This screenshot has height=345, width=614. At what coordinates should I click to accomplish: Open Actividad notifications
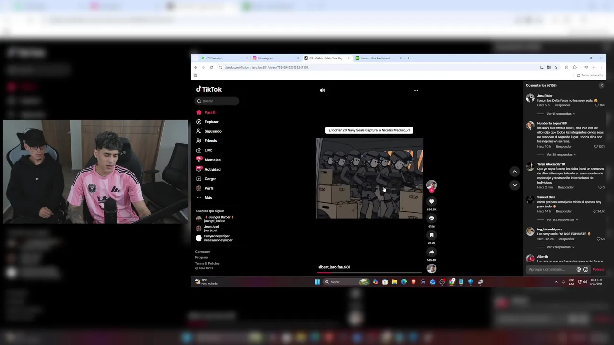[x=208, y=169]
